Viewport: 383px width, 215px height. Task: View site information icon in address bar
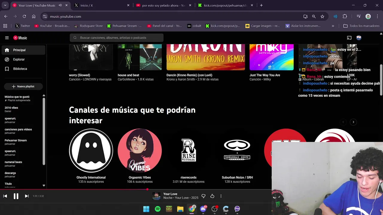click(x=45, y=16)
